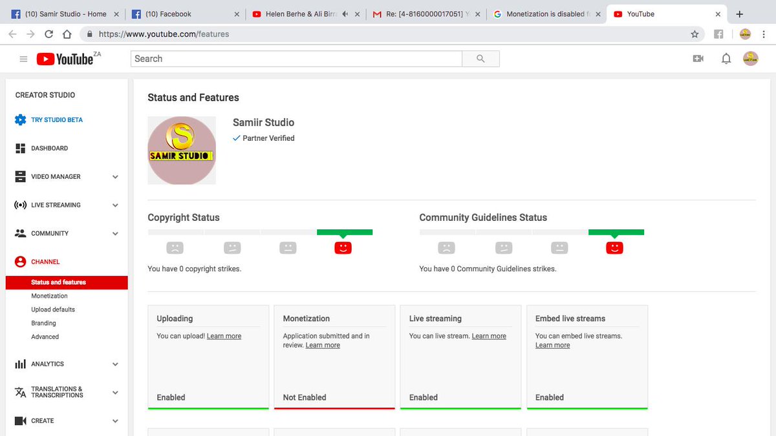Click the site lock icon in address bar

pyautogui.click(x=89, y=34)
